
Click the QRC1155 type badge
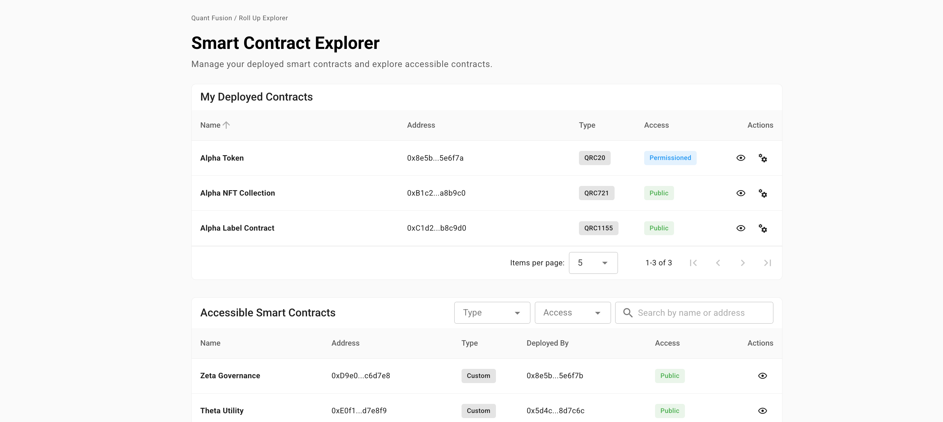[x=599, y=228]
